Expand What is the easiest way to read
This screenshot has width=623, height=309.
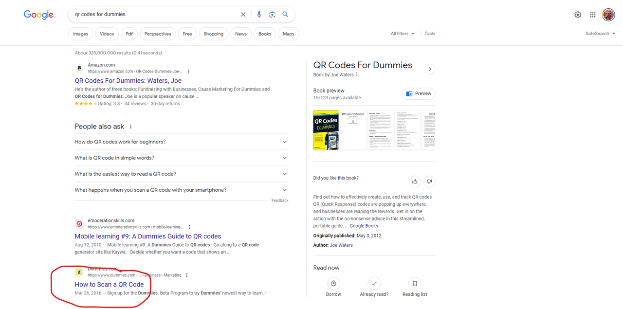point(181,174)
